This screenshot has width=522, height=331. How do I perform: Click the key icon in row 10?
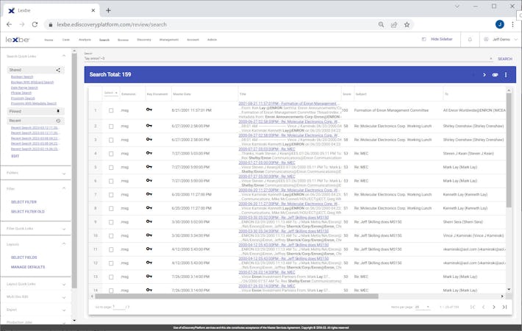pyautogui.click(x=149, y=235)
